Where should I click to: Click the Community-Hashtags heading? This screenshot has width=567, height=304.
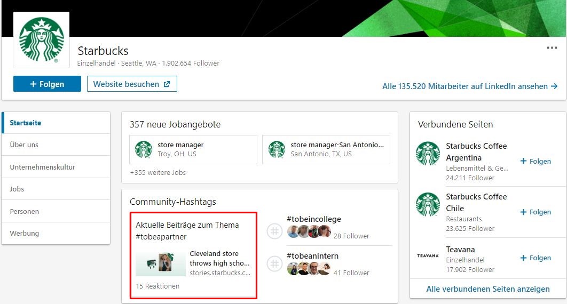pos(173,202)
